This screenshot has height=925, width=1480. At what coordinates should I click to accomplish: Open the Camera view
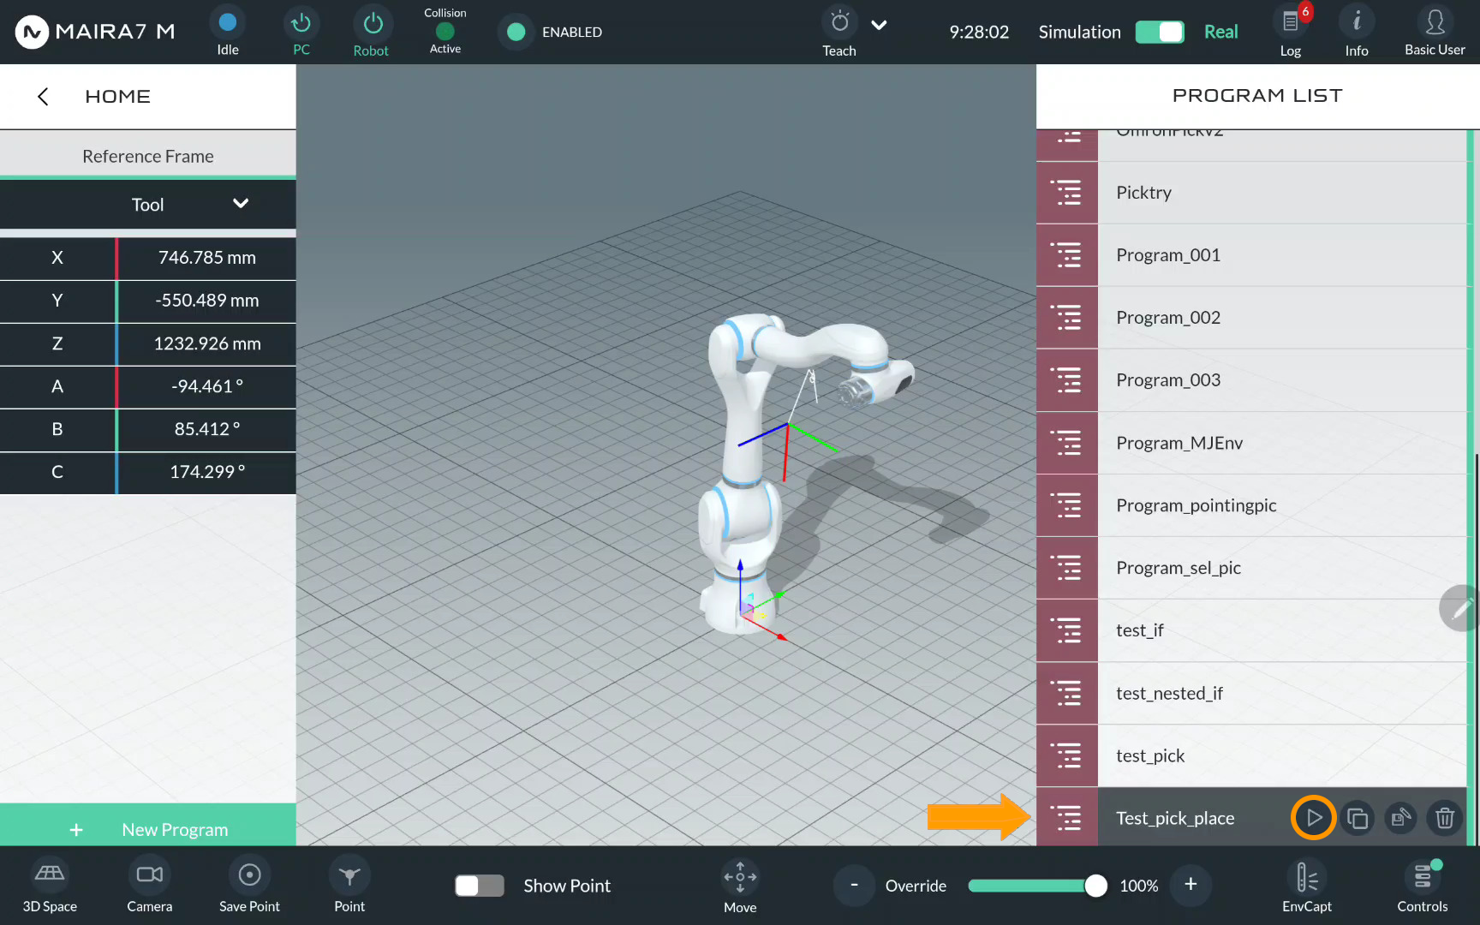click(x=150, y=886)
